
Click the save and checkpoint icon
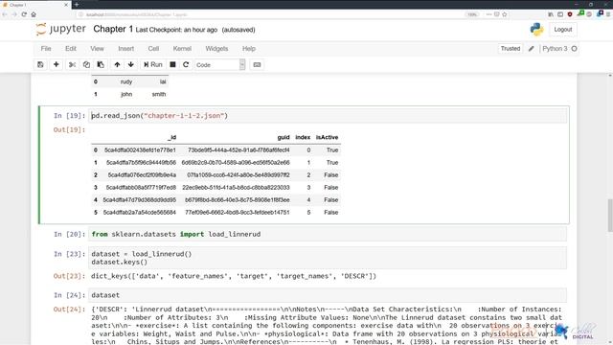click(x=40, y=64)
